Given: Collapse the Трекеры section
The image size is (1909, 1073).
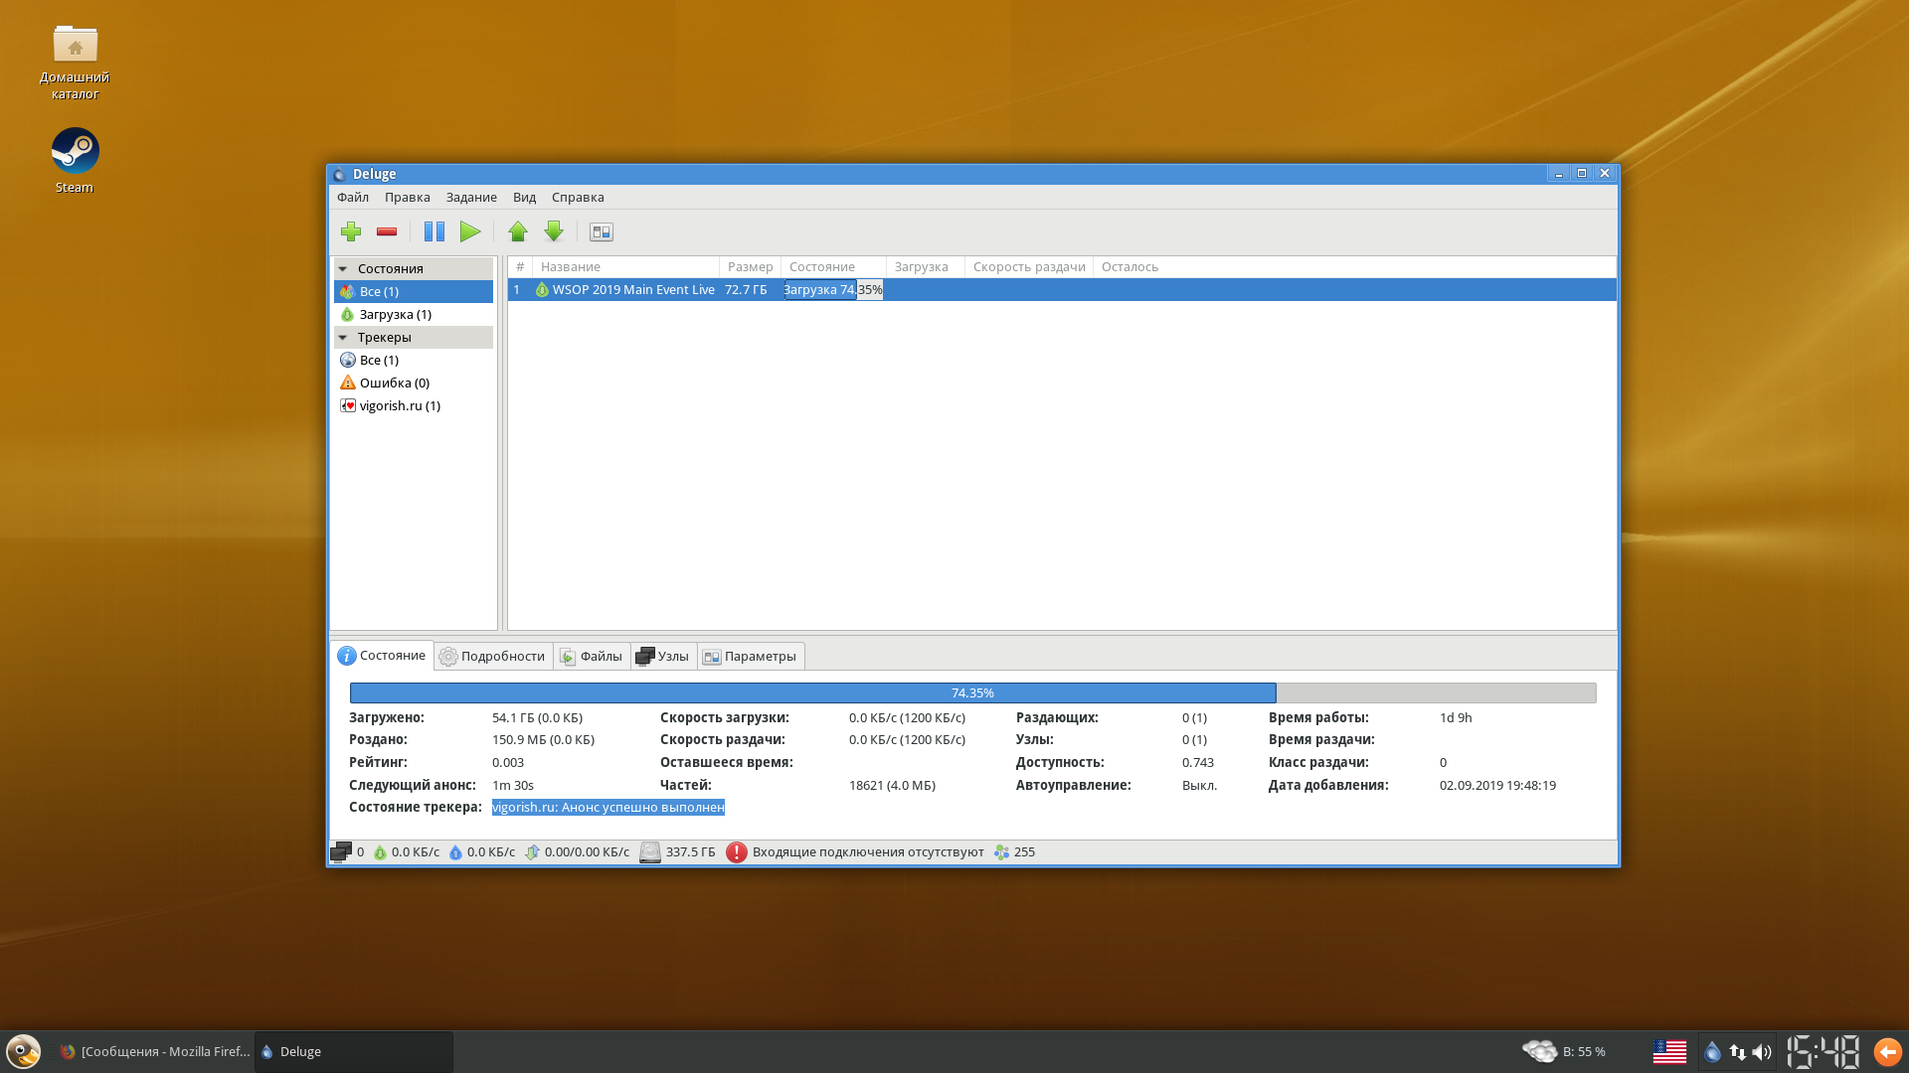Looking at the screenshot, I should [343, 337].
